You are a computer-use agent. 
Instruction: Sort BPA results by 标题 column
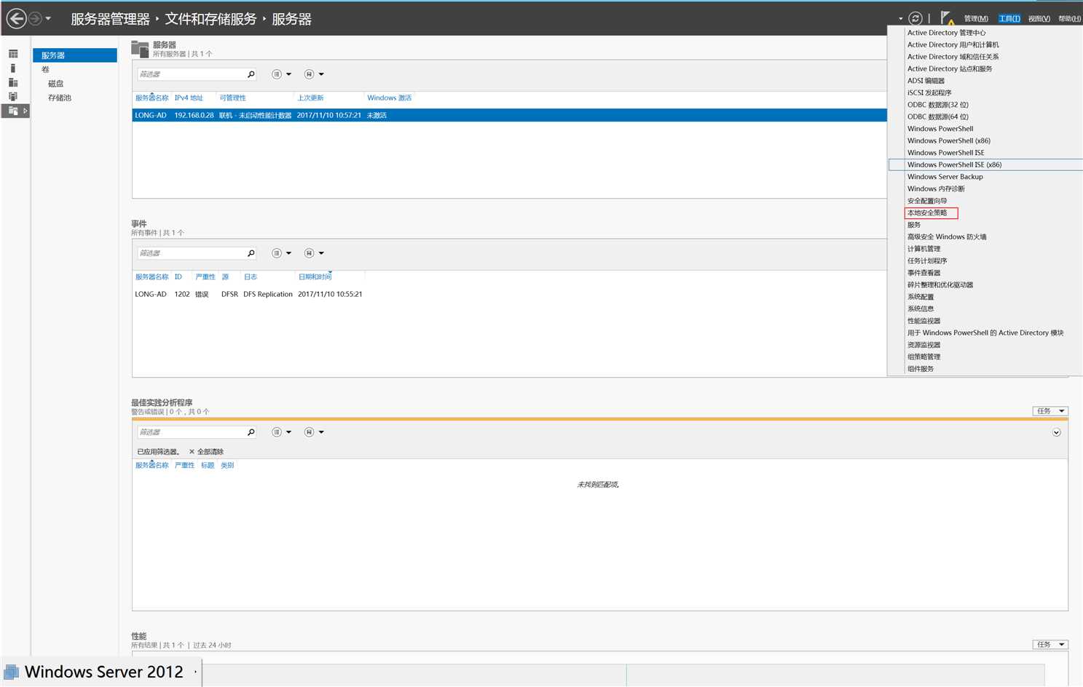tap(208, 465)
